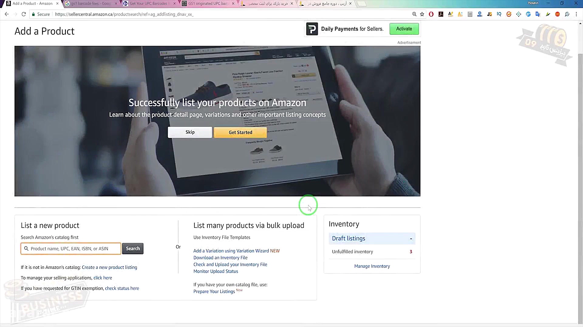Reload the page with the refresh icon

tap(24, 14)
